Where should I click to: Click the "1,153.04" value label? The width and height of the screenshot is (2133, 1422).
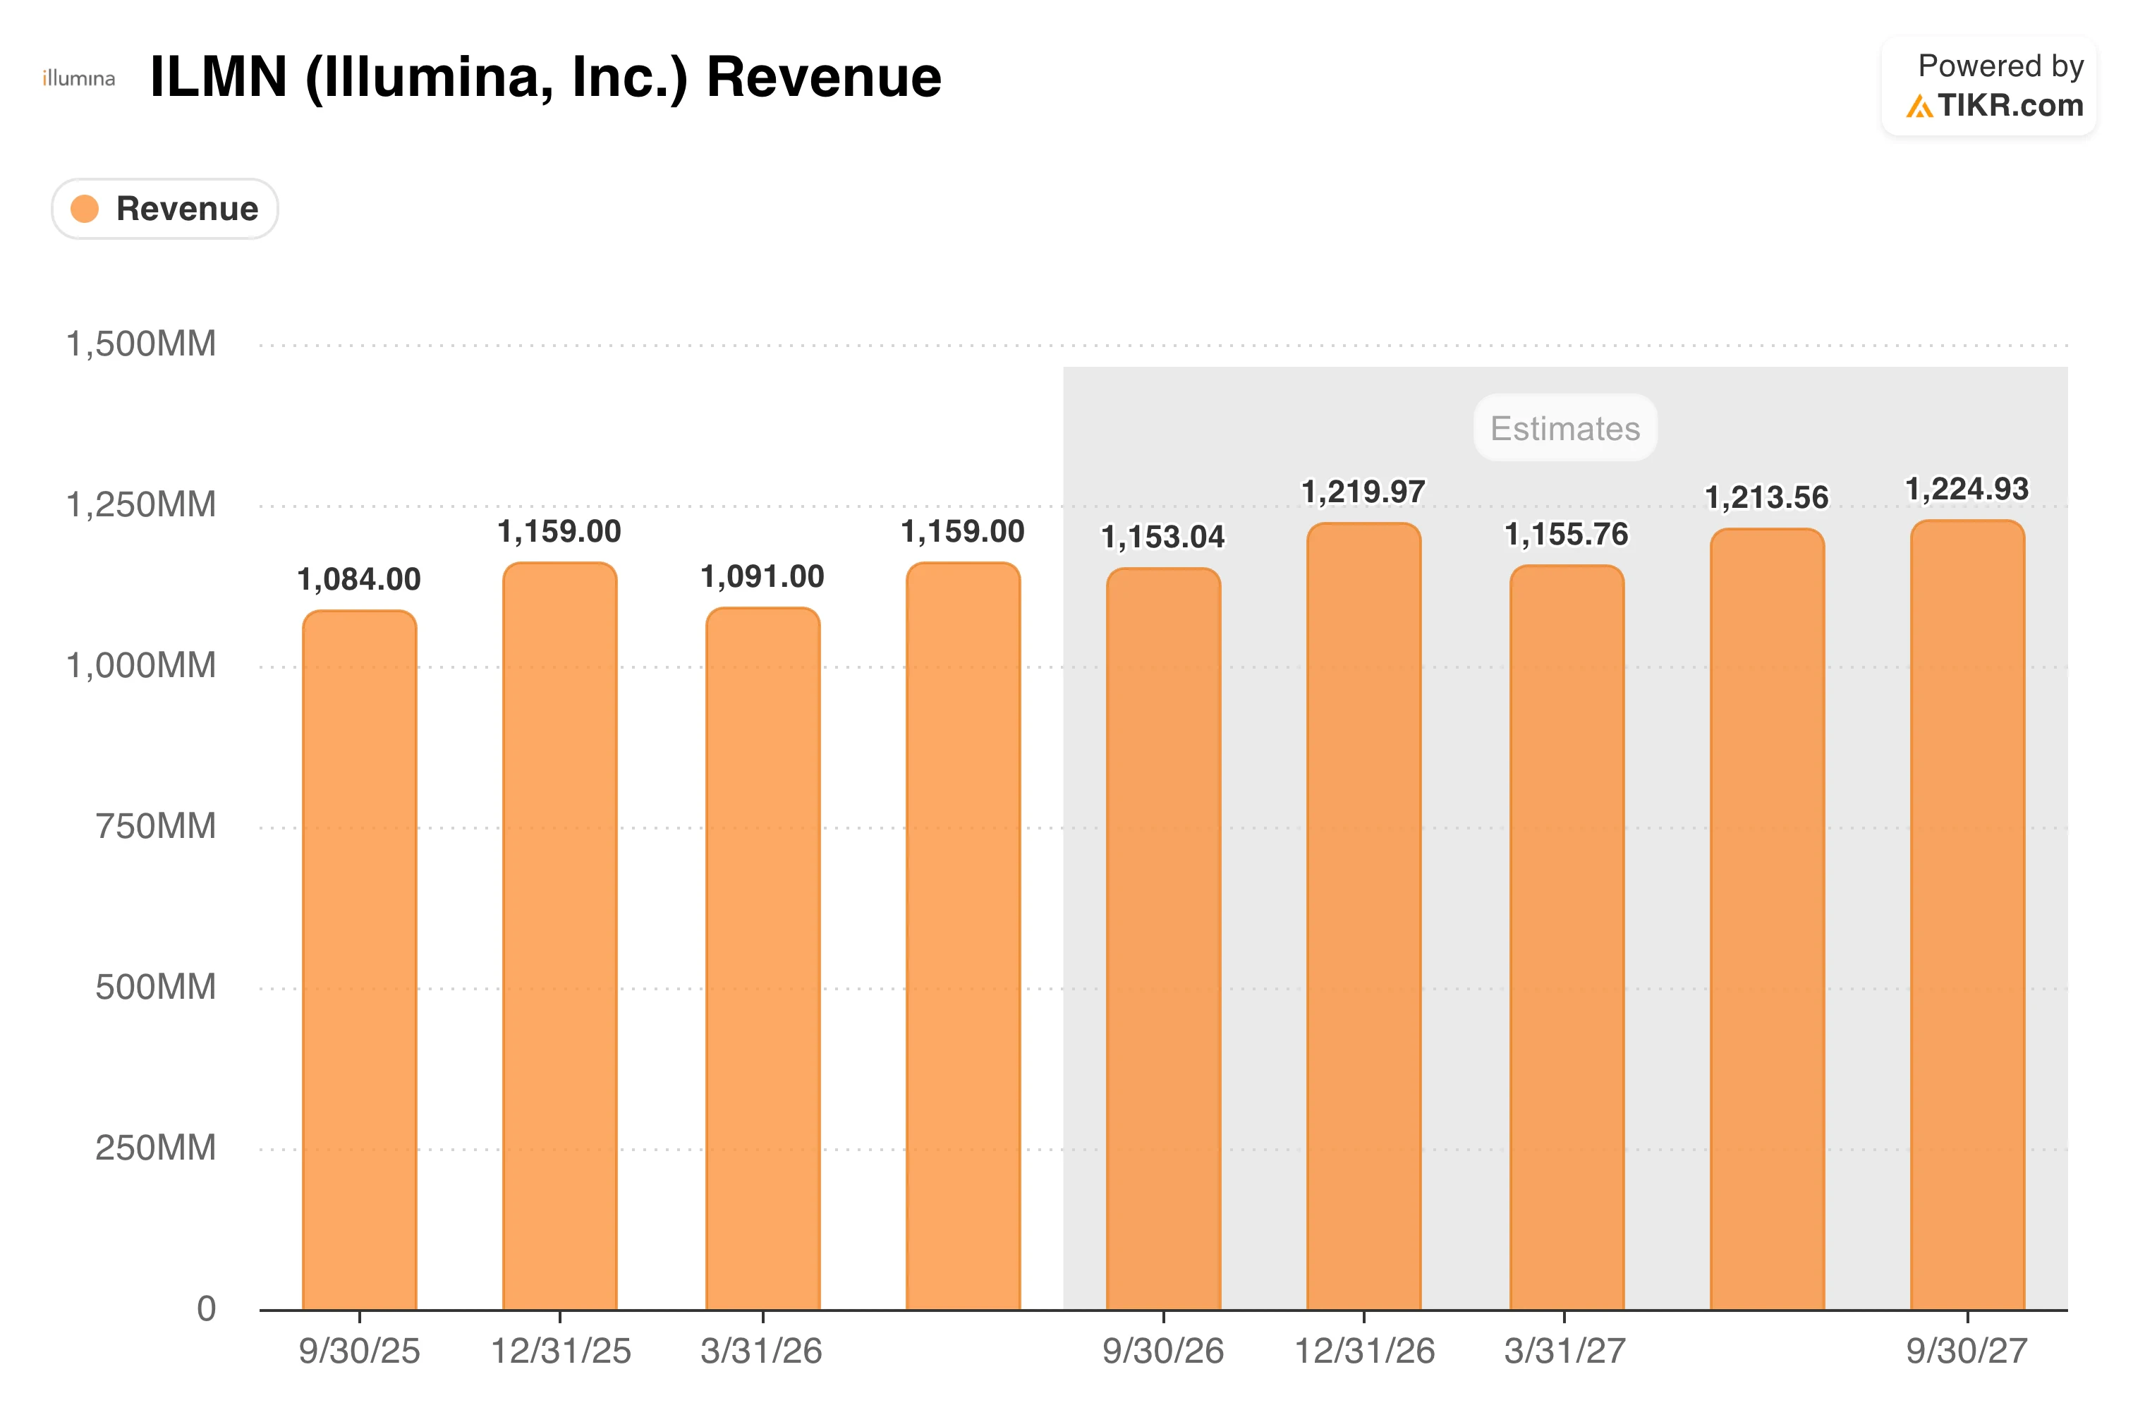[1164, 537]
